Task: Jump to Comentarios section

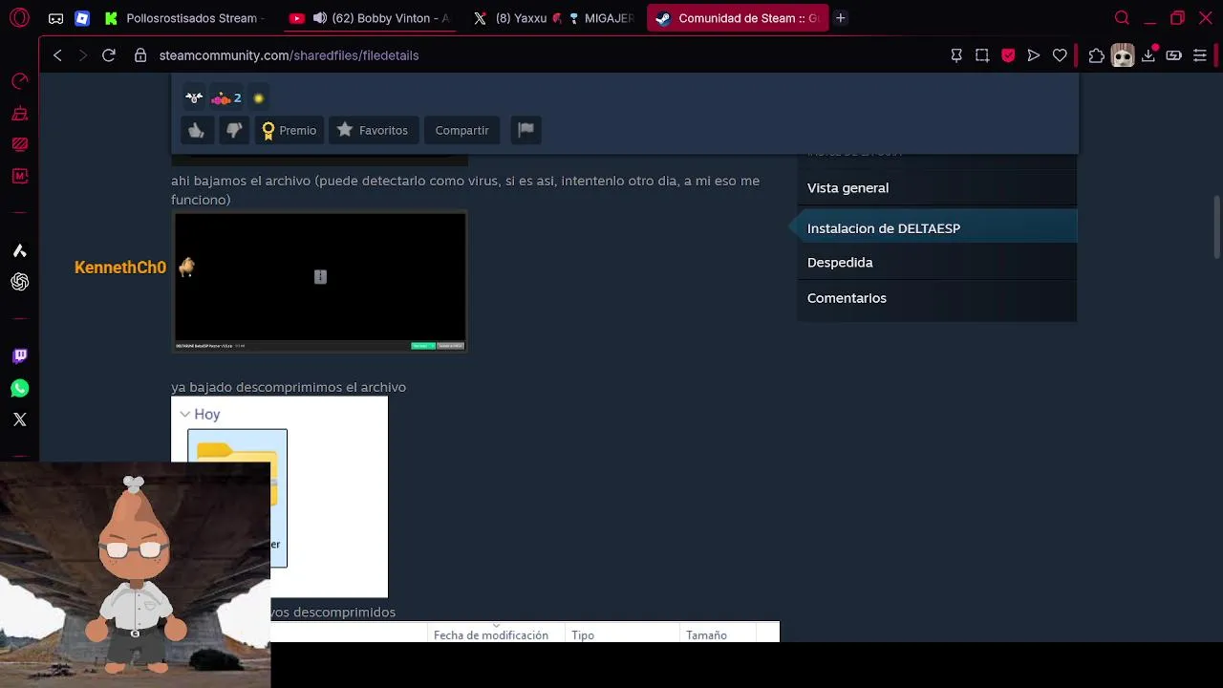Action: 936,298
